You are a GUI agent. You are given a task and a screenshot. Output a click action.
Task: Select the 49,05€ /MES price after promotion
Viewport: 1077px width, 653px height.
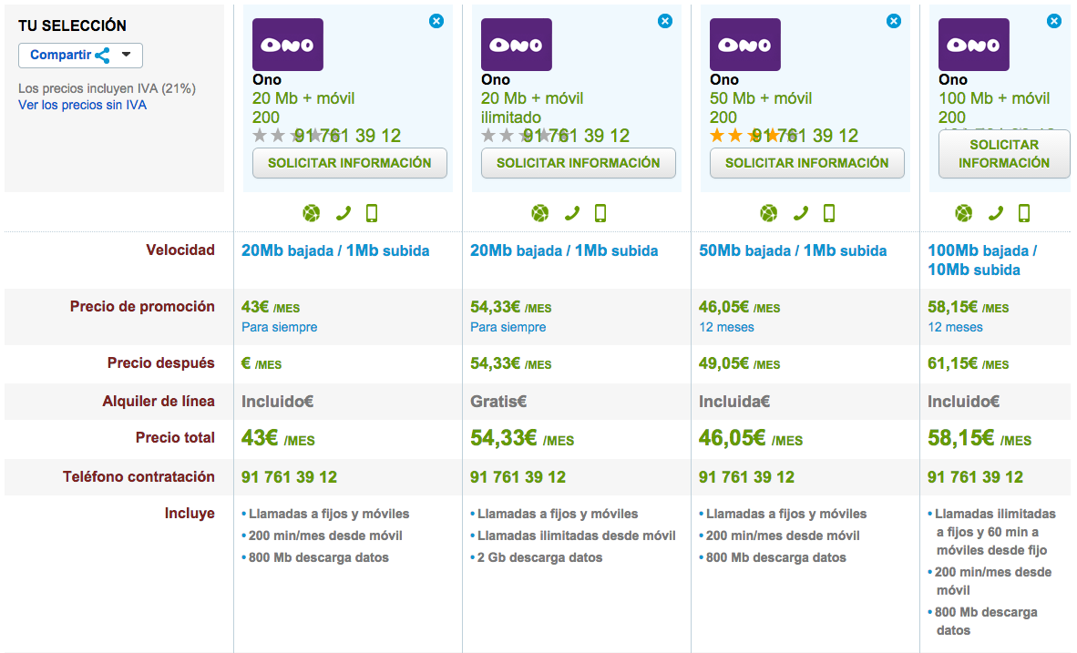740,363
